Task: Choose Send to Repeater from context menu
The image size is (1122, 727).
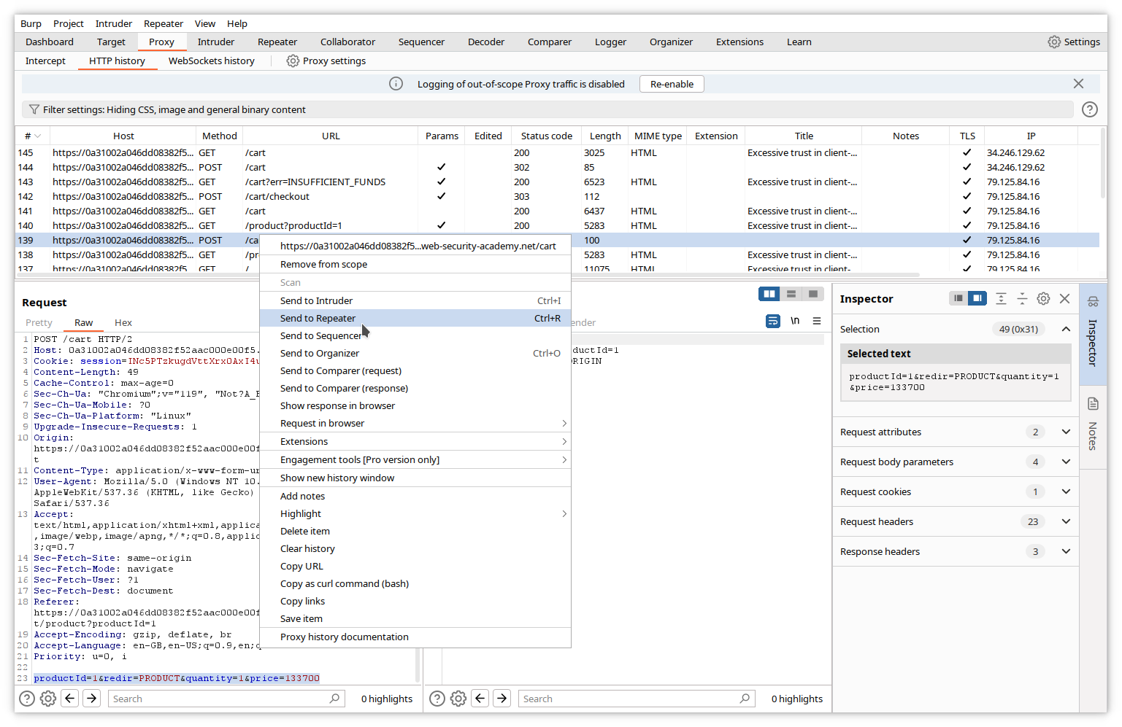Action: pos(318,319)
